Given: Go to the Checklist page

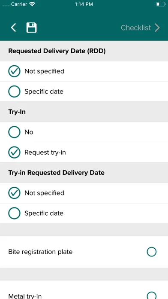Looking at the screenshot, I should click(x=136, y=27).
